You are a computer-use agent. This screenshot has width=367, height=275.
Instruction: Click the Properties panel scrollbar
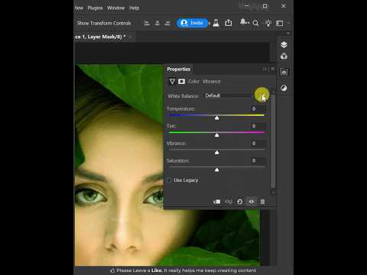tap(273, 141)
